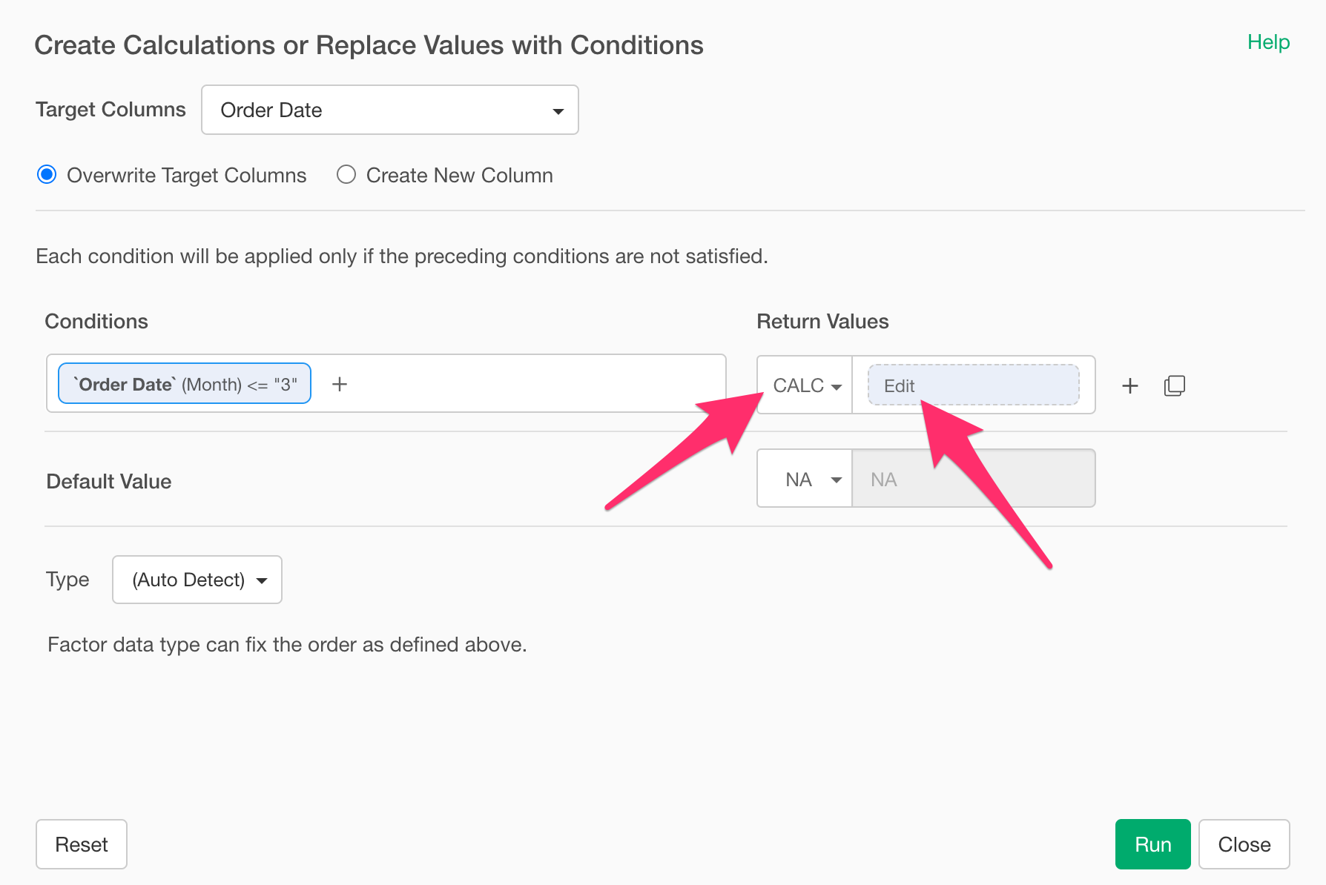Select Create New Column radio option
Viewport: 1326px width, 885px height.
click(346, 175)
